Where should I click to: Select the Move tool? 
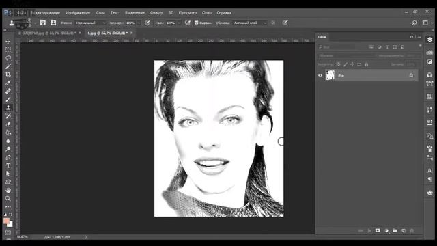point(8,42)
